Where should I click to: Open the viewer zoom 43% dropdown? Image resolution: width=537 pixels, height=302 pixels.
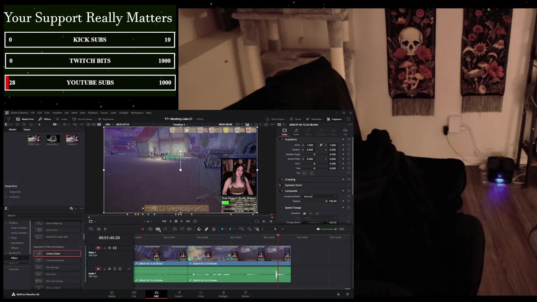tap(109, 125)
